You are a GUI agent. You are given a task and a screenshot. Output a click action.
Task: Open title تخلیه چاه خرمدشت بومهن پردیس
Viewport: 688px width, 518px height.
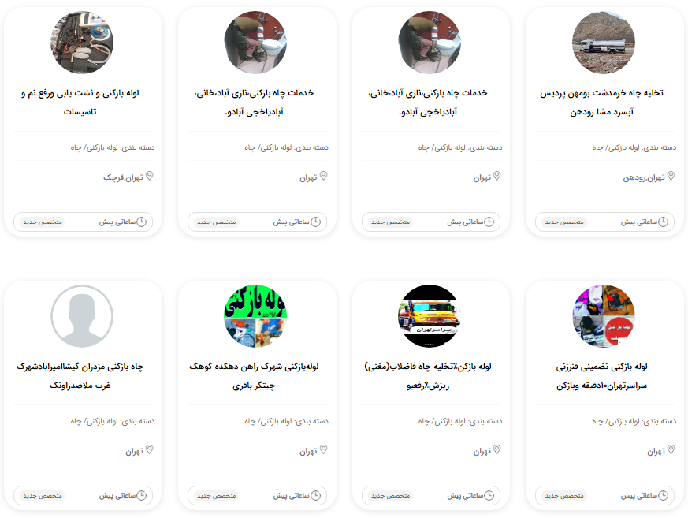[601, 102]
